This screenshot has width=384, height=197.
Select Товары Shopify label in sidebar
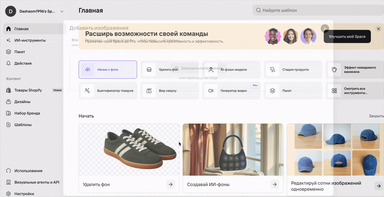pyautogui.click(x=28, y=90)
